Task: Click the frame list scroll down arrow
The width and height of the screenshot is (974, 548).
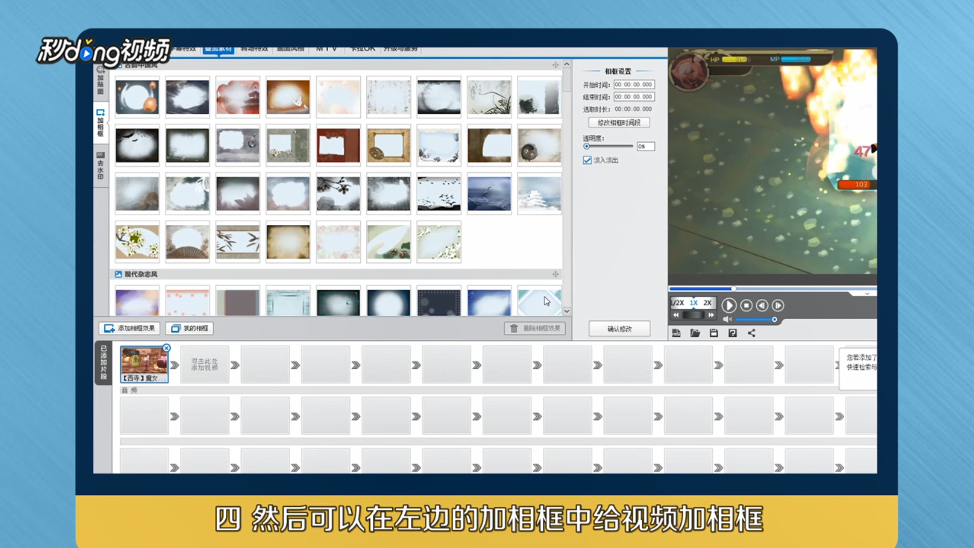Action: pos(567,311)
